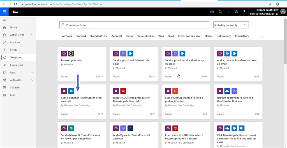The height and width of the screenshot is (148, 287).
Task: Click the download arrow icon in header
Action: pos(228,12)
